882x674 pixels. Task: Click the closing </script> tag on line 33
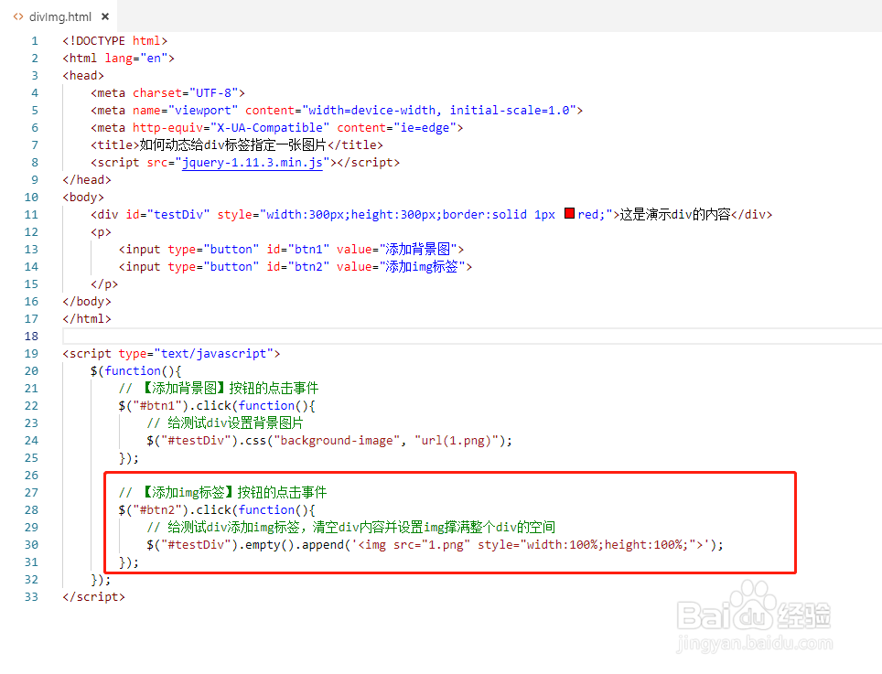coord(94,597)
